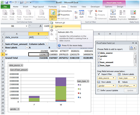Open Connections in the ribbon
The width and height of the screenshot is (140, 115).
(x=65, y=11)
